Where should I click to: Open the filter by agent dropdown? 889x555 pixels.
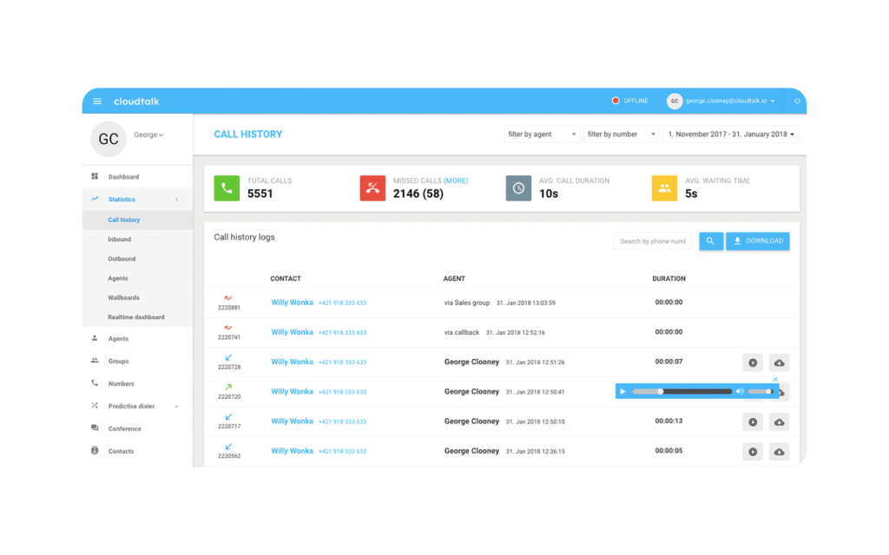[540, 134]
